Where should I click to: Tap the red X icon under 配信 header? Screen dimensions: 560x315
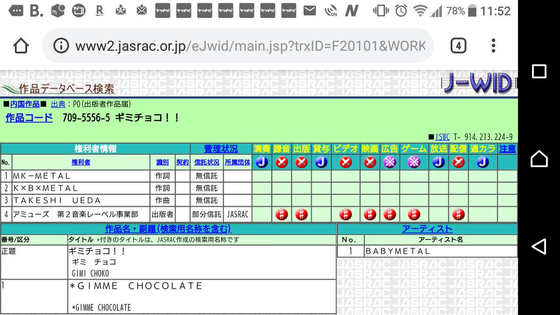pos(458,162)
